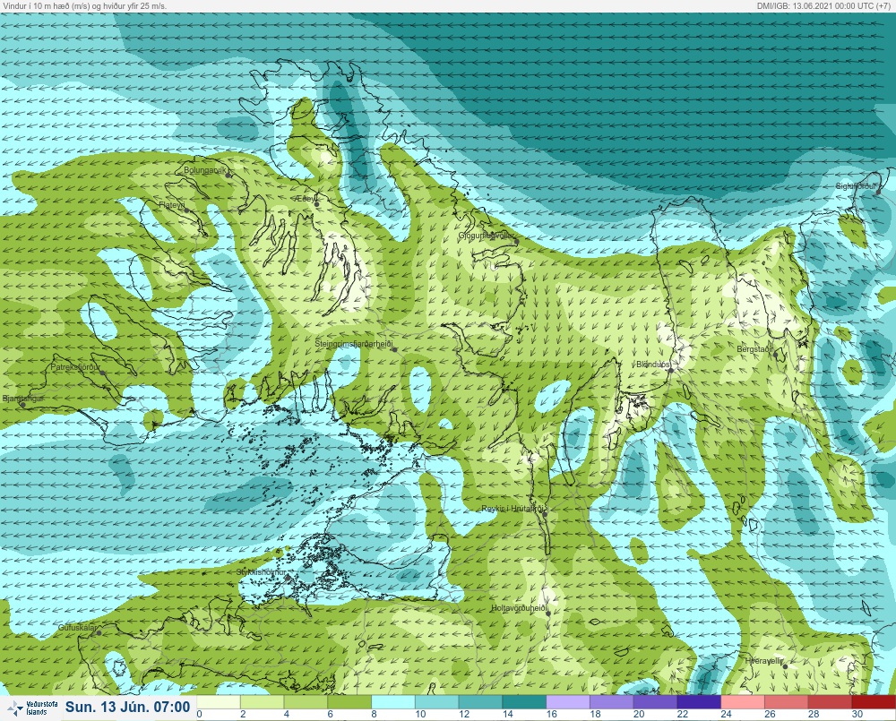
Task: Open the Reykir í Hrútafirði station
Action: click(545, 514)
